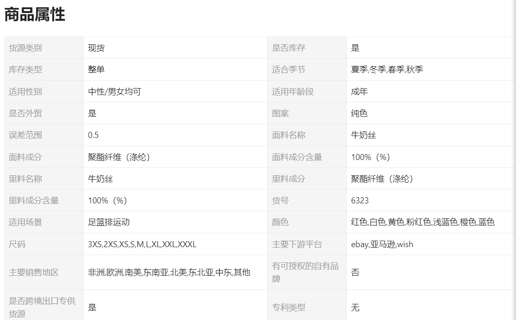The height and width of the screenshot is (320, 516).
Task: Select the size list 3XS,2XS,XS,S,M,L,XL,XXL,XXXL
Action: tap(142, 244)
